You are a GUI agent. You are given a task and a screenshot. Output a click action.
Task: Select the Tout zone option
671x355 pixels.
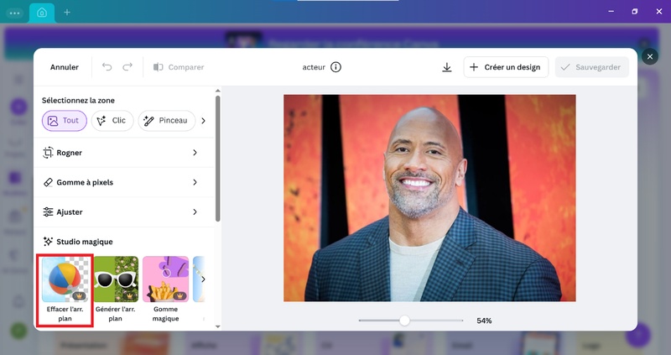(65, 121)
